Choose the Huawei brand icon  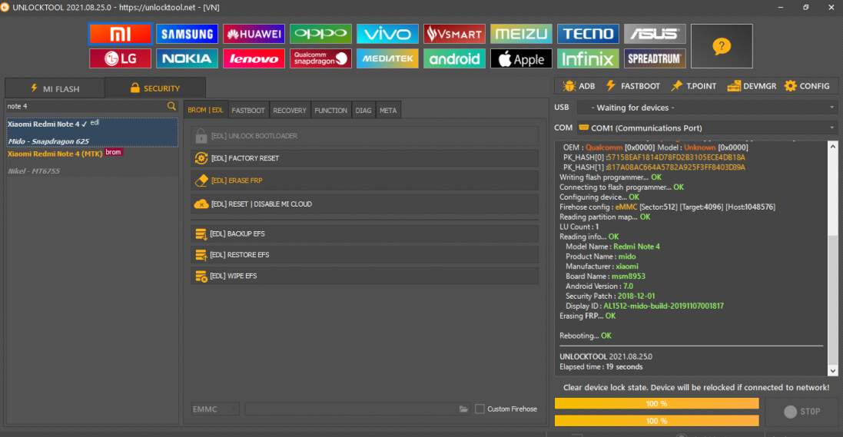pos(254,34)
